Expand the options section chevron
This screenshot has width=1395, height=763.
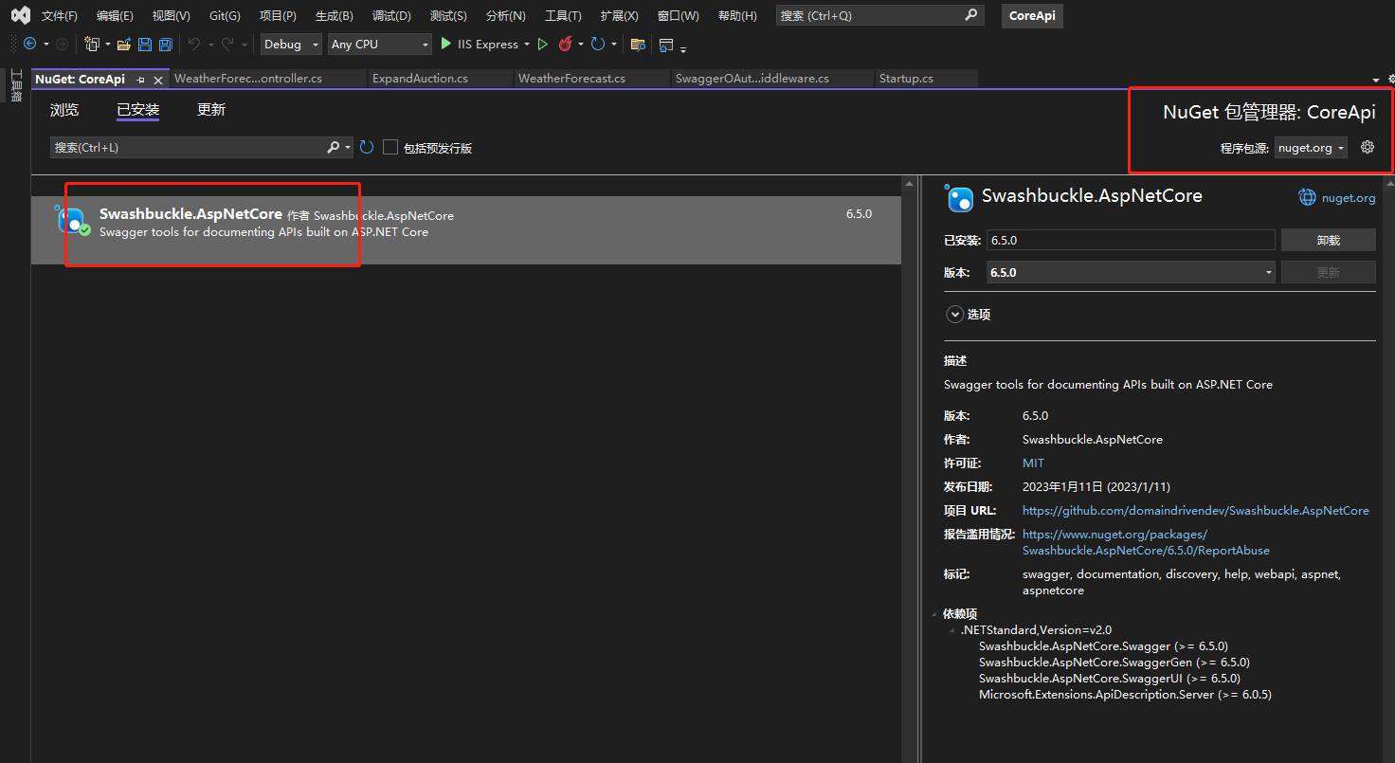point(954,314)
